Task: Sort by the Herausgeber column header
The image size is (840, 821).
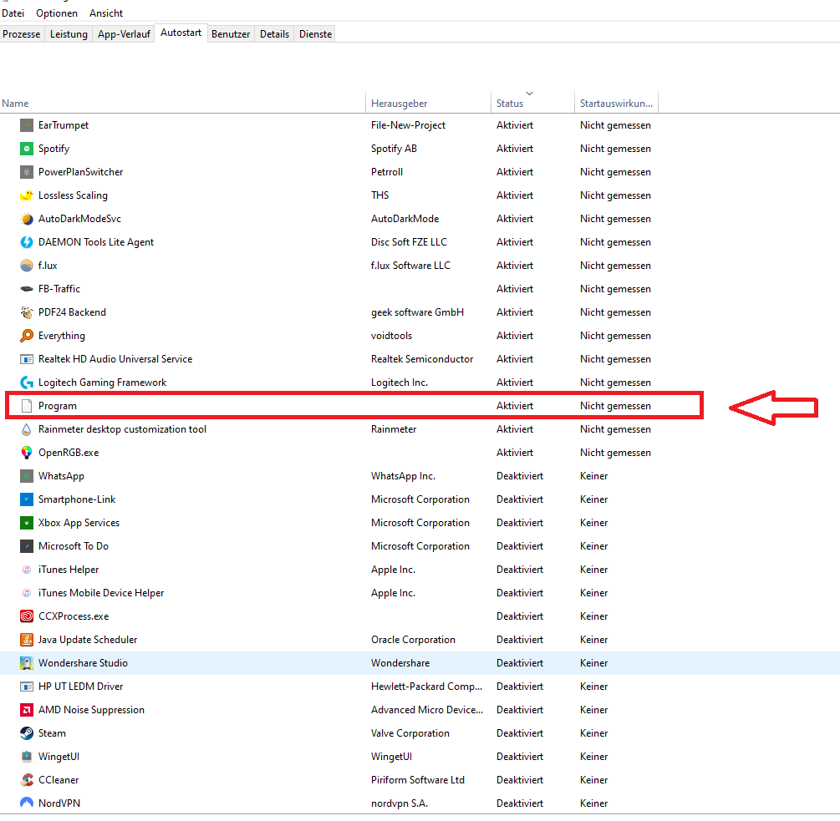Action: (428, 103)
